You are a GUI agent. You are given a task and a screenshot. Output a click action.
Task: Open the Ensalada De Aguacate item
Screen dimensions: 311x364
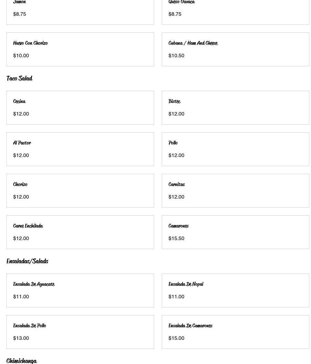coord(80,290)
